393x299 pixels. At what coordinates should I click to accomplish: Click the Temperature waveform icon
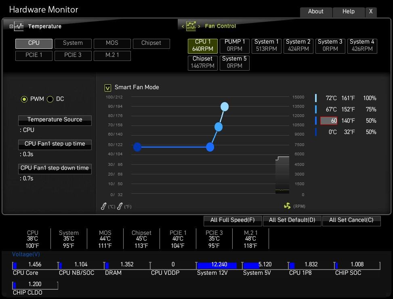(19, 26)
